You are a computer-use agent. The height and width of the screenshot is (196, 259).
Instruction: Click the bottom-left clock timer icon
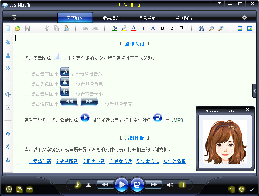[x=9, y=189]
